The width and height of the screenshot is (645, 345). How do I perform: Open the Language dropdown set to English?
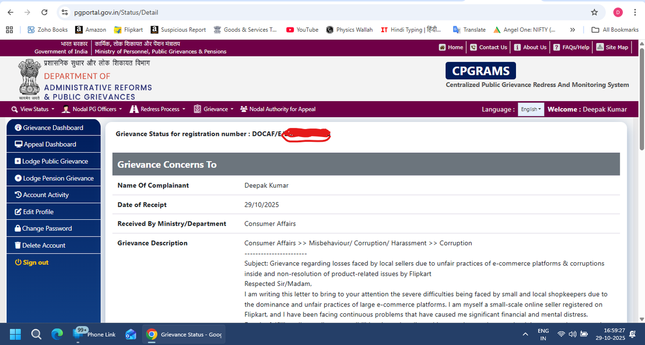(x=531, y=109)
